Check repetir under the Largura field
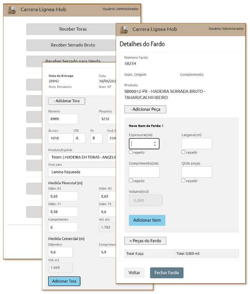Image resolution: width=250 pixels, height=294 pixels. point(184,152)
